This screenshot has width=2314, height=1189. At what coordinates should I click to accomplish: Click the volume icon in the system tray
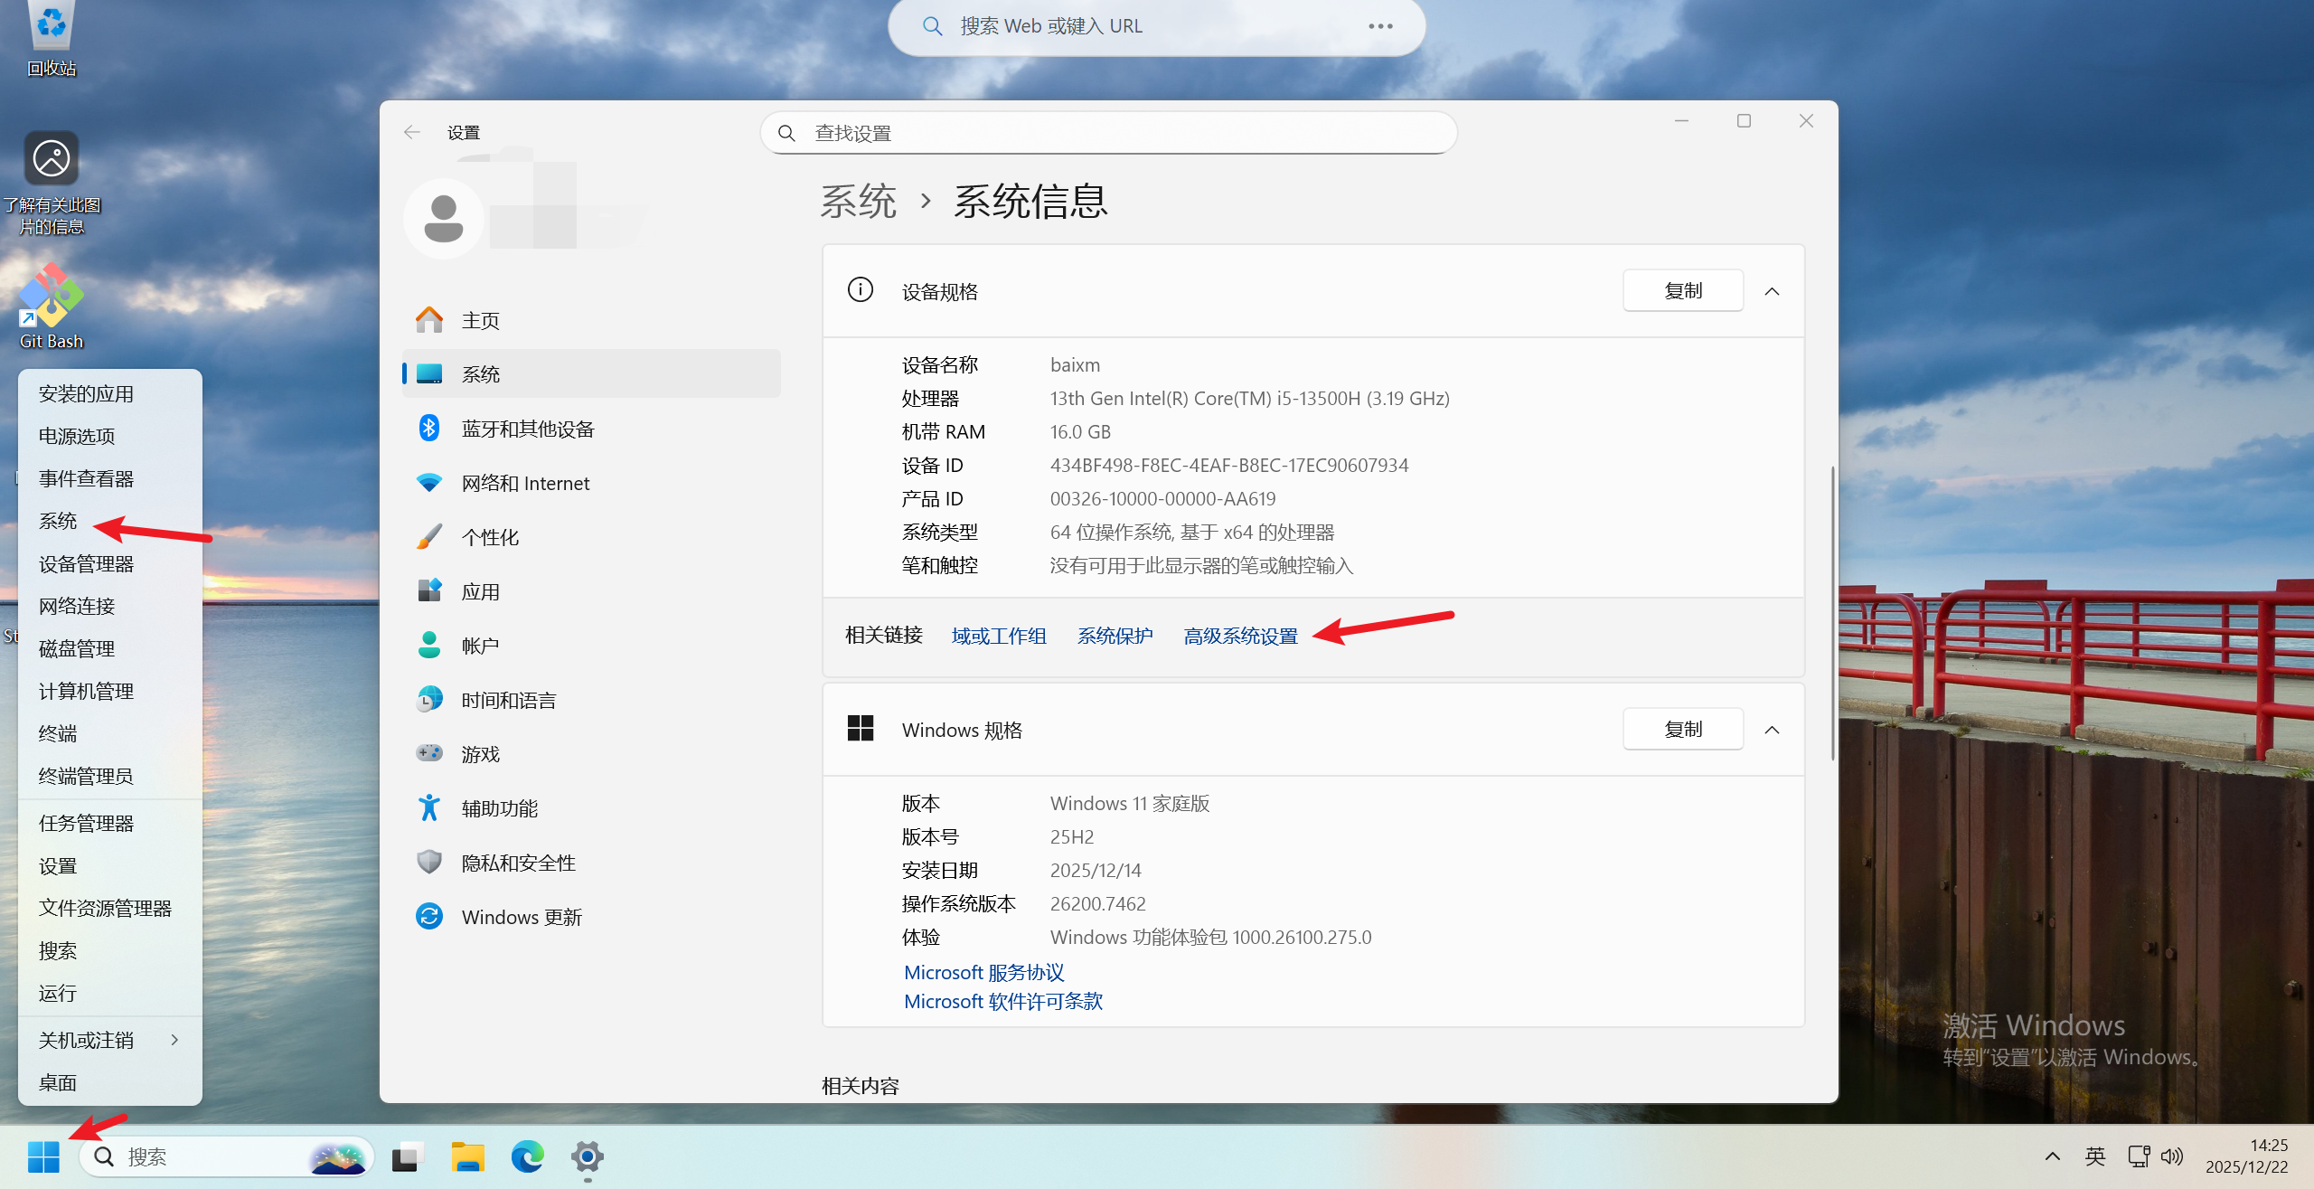coord(2171,1156)
